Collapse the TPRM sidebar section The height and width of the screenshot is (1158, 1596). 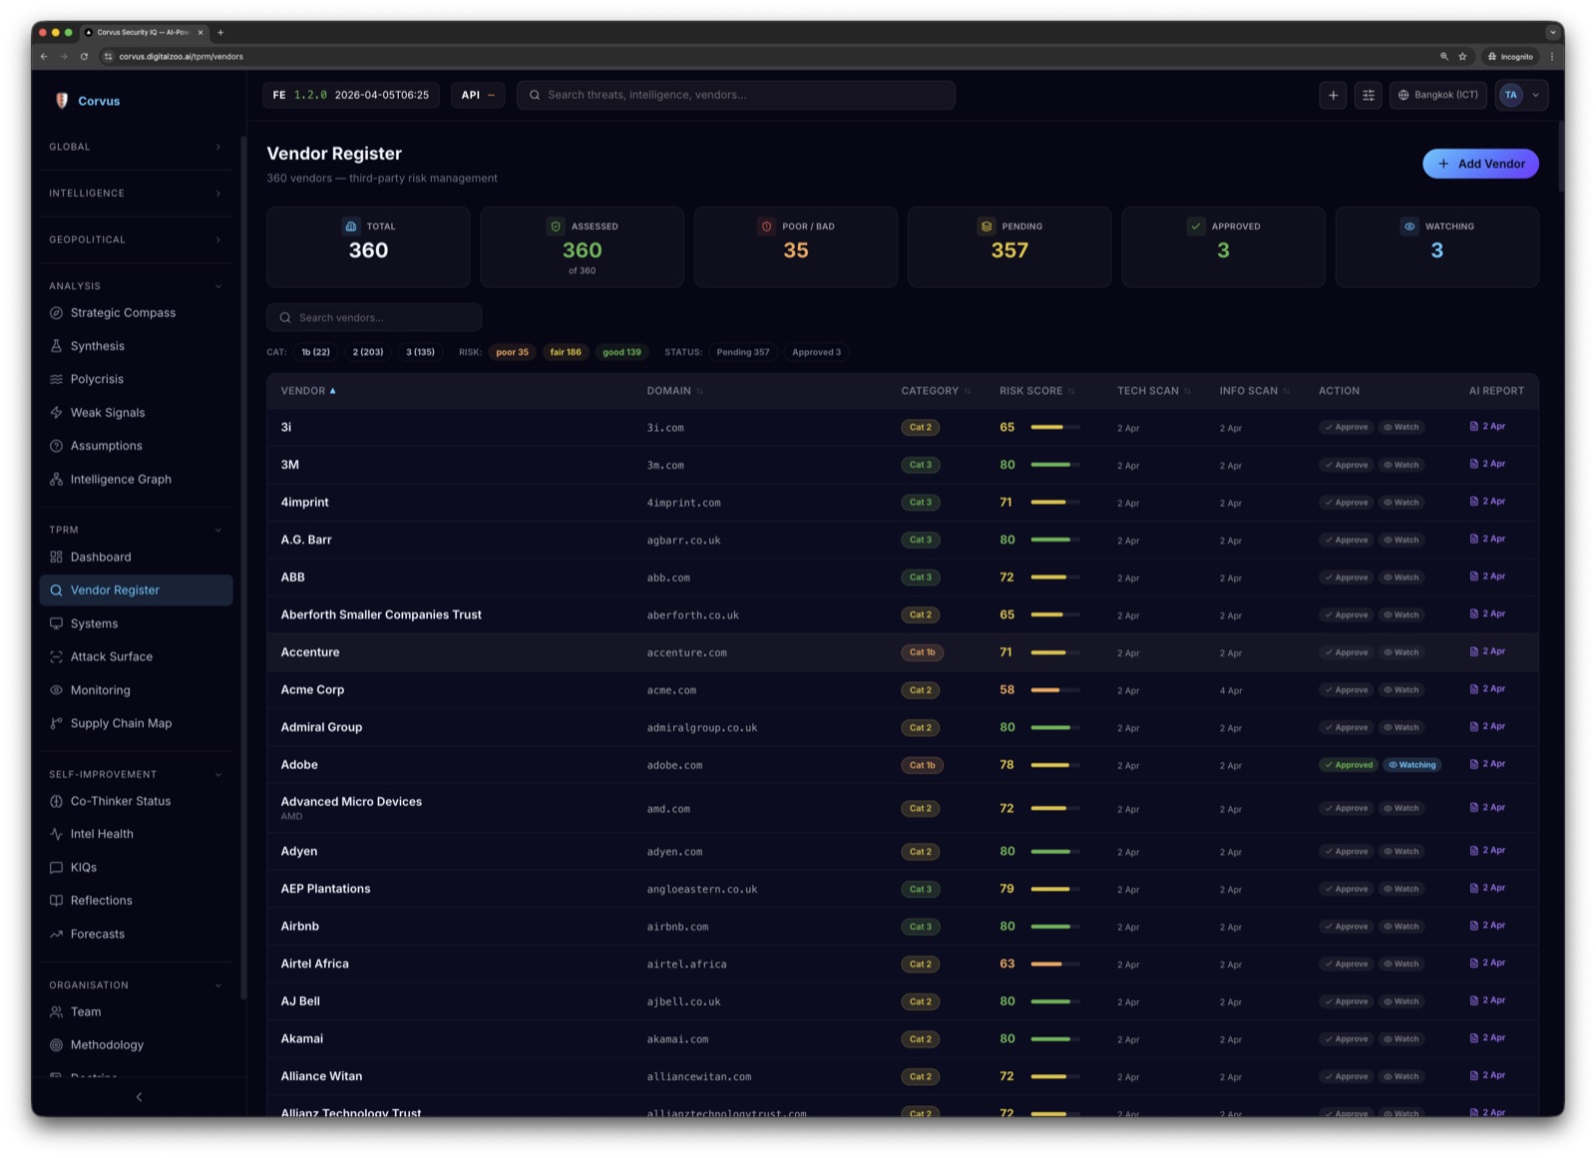[136, 530]
